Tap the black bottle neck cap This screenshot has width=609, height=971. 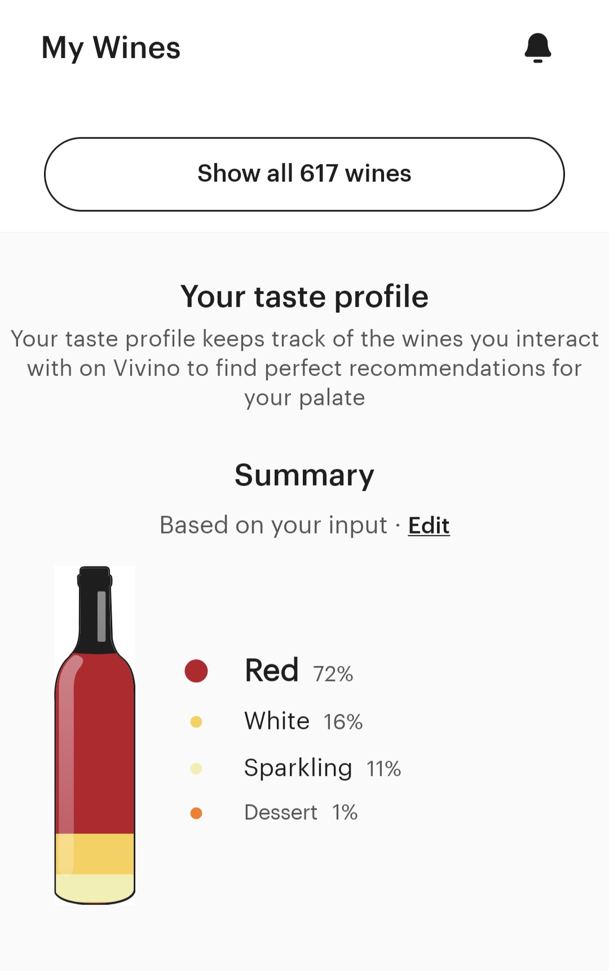95,610
